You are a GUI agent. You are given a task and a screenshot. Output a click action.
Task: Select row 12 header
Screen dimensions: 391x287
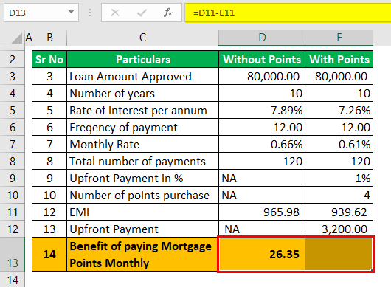coord(13,229)
